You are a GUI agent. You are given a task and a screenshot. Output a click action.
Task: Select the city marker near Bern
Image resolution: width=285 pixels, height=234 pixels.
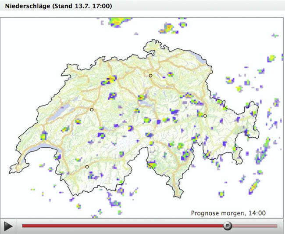92,110
